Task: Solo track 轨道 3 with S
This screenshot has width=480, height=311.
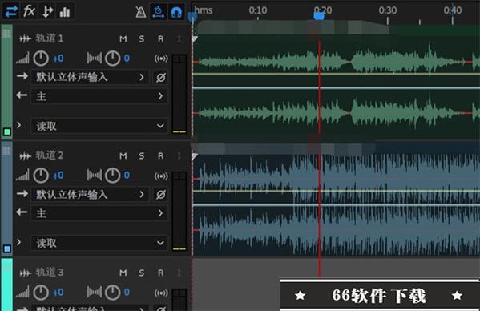Action: (x=141, y=273)
